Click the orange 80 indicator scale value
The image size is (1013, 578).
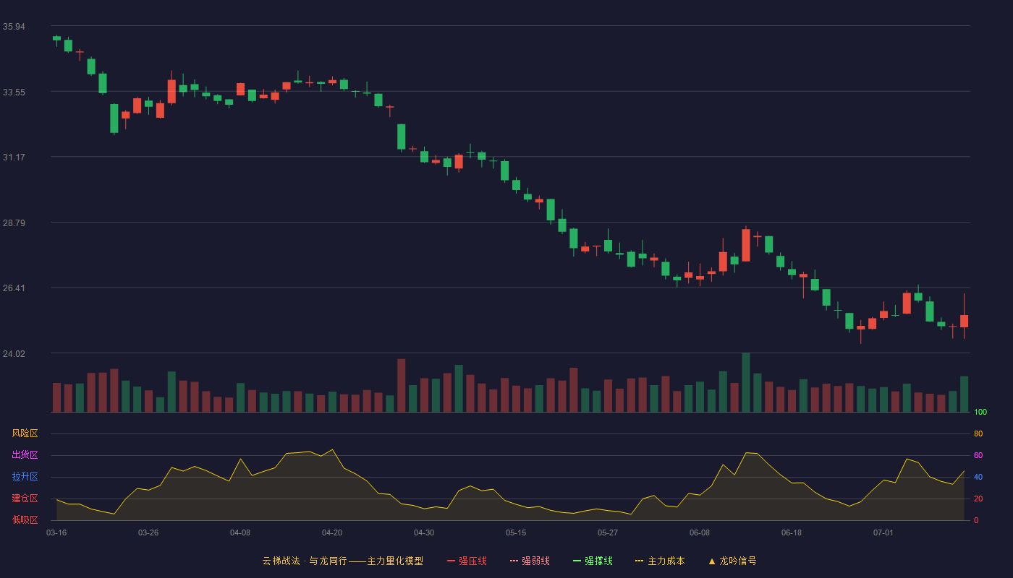coord(978,434)
